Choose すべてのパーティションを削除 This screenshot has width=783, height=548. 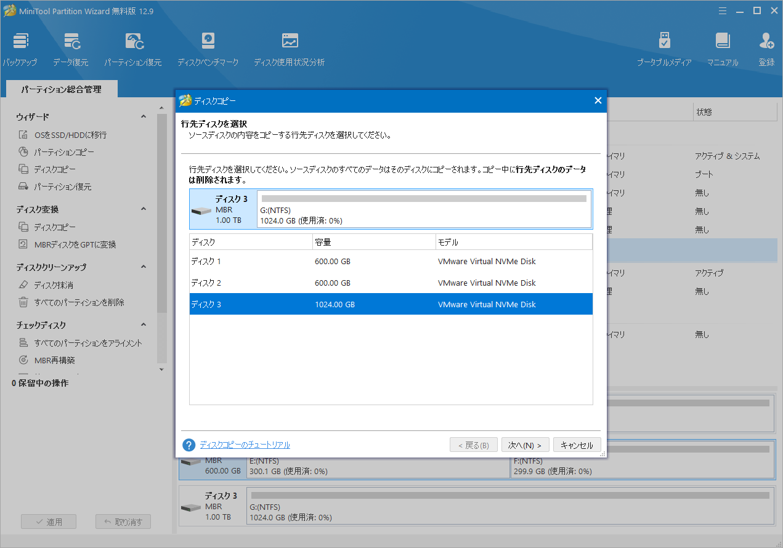[71, 302]
